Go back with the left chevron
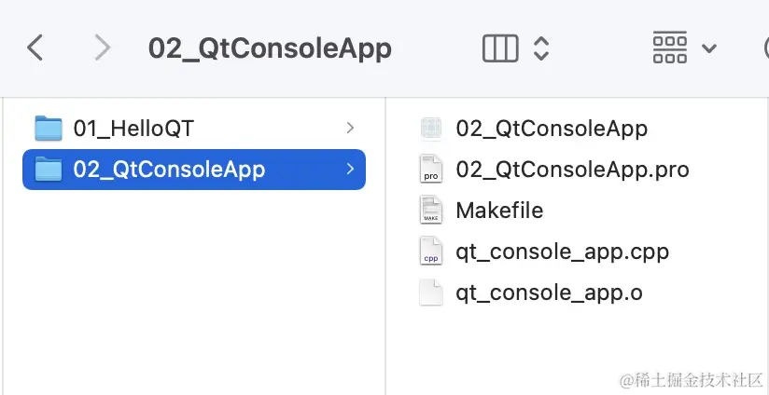 (x=35, y=48)
